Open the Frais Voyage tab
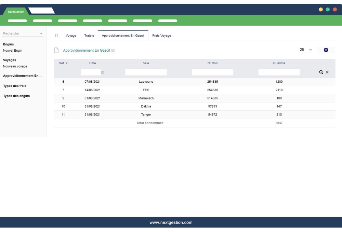Screen dimensions: 342x232 (x=161, y=36)
